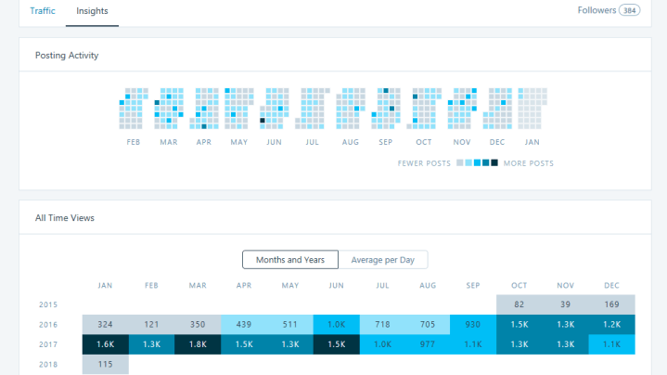Click September 2016 cell showing 930
The height and width of the screenshot is (375, 667).
click(x=473, y=325)
